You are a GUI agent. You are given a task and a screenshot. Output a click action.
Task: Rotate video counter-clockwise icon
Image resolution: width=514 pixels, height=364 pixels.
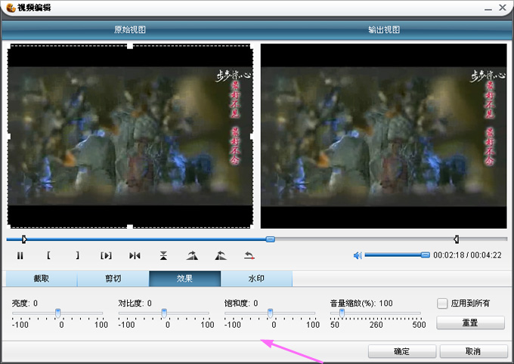pos(221,255)
